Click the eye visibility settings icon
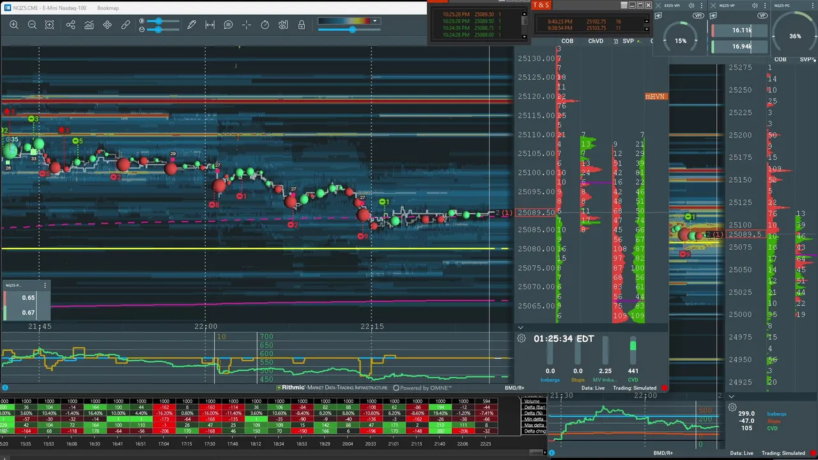 (x=283, y=25)
